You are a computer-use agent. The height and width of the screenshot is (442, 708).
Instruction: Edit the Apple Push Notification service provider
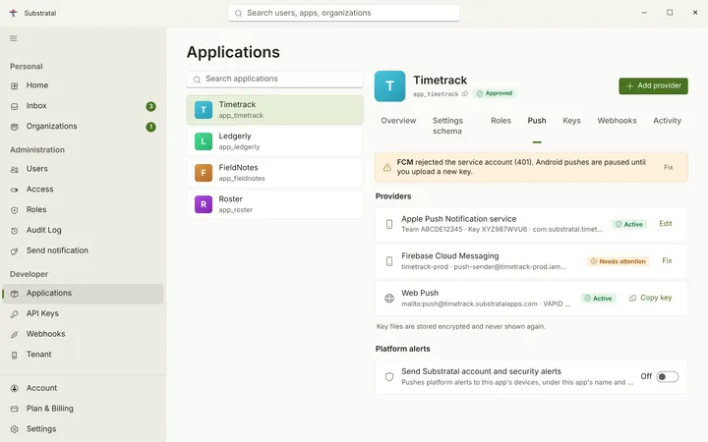tap(665, 224)
